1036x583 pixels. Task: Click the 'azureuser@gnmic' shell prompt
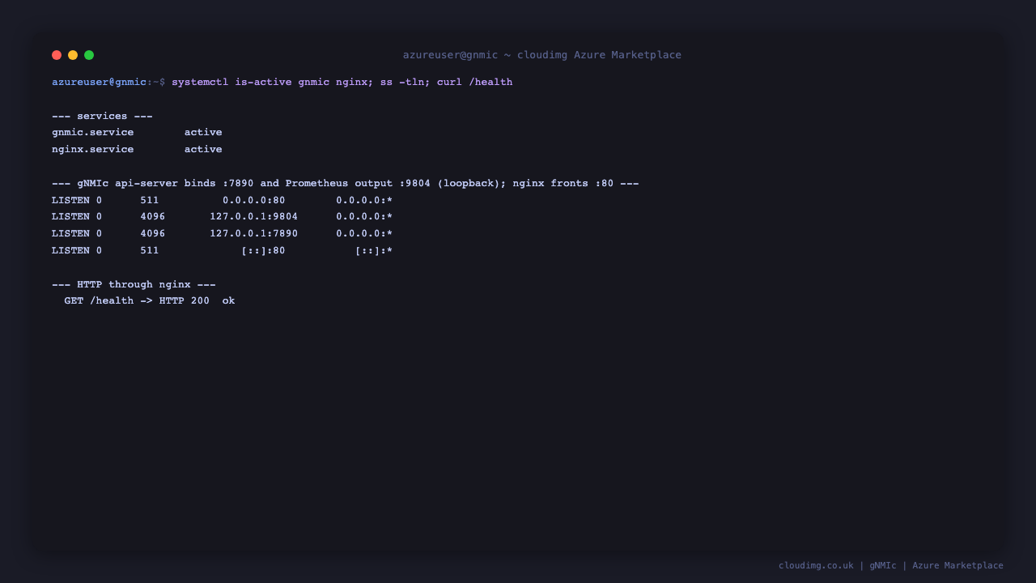click(x=100, y=82)
